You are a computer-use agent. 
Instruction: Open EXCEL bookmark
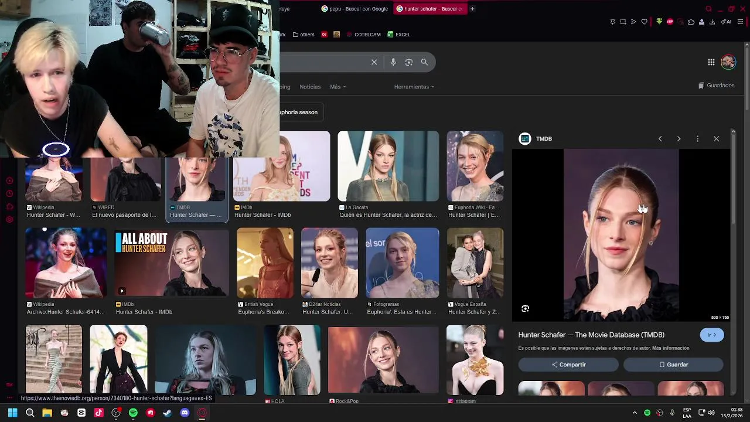click(x=398, y=35)
